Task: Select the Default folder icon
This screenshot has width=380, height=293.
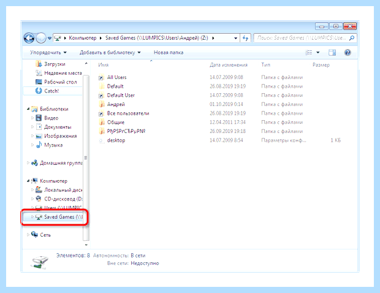Action: (x=102, y=86)
